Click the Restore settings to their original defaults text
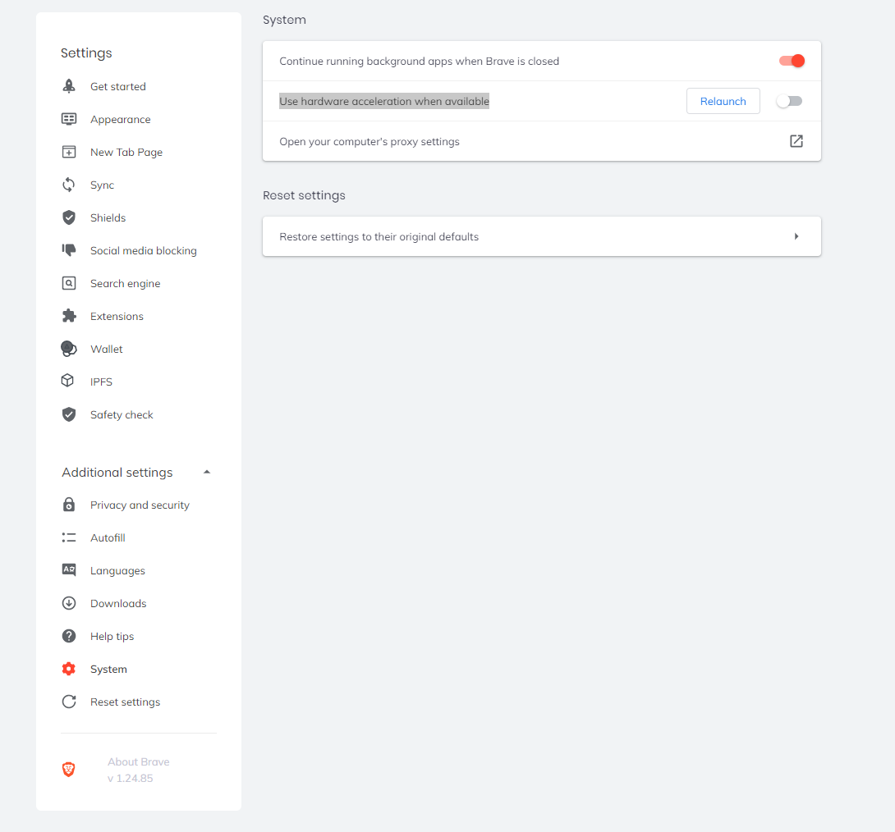This screenshot has width=895, height=832. click(379, 236)
